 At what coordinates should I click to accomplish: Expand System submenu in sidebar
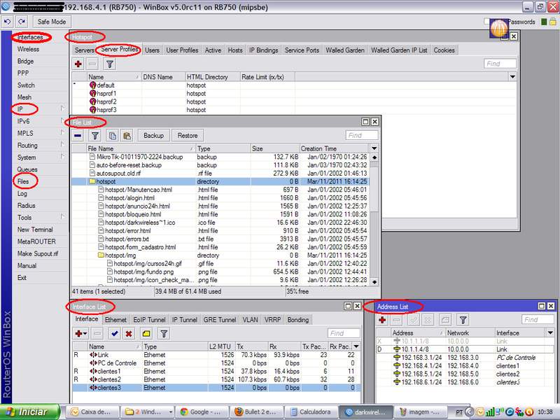62,157
